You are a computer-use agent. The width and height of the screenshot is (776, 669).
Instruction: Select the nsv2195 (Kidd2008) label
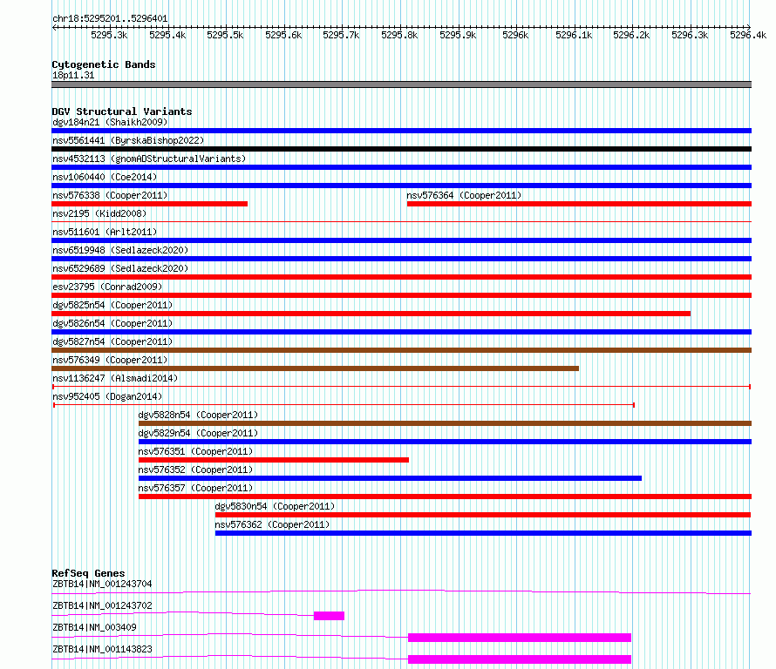point(99,213)
